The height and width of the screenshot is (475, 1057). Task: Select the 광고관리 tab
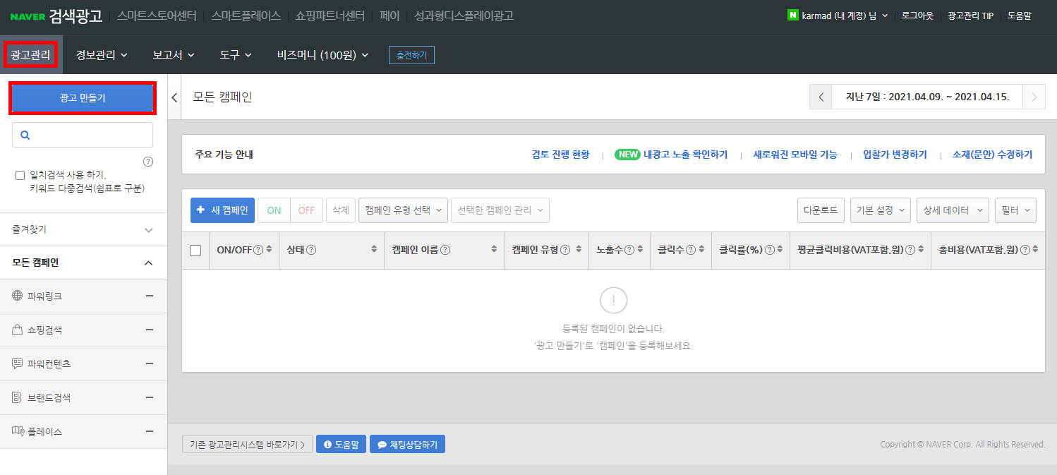click(31, 55)
